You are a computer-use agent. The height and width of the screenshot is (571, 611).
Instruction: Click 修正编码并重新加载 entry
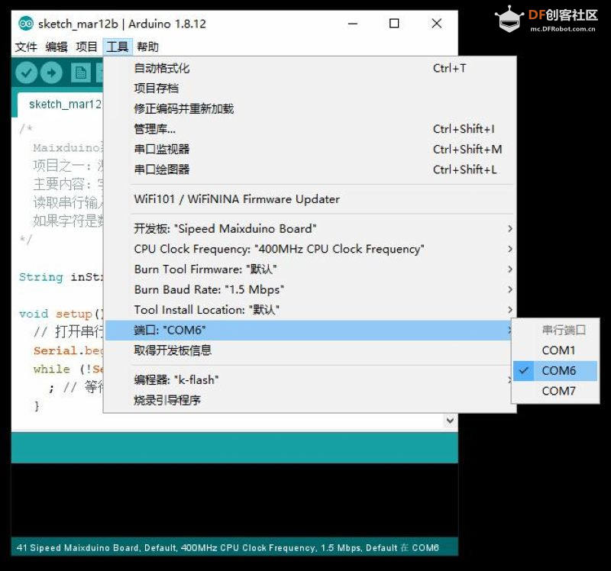(x=311, y=109)
